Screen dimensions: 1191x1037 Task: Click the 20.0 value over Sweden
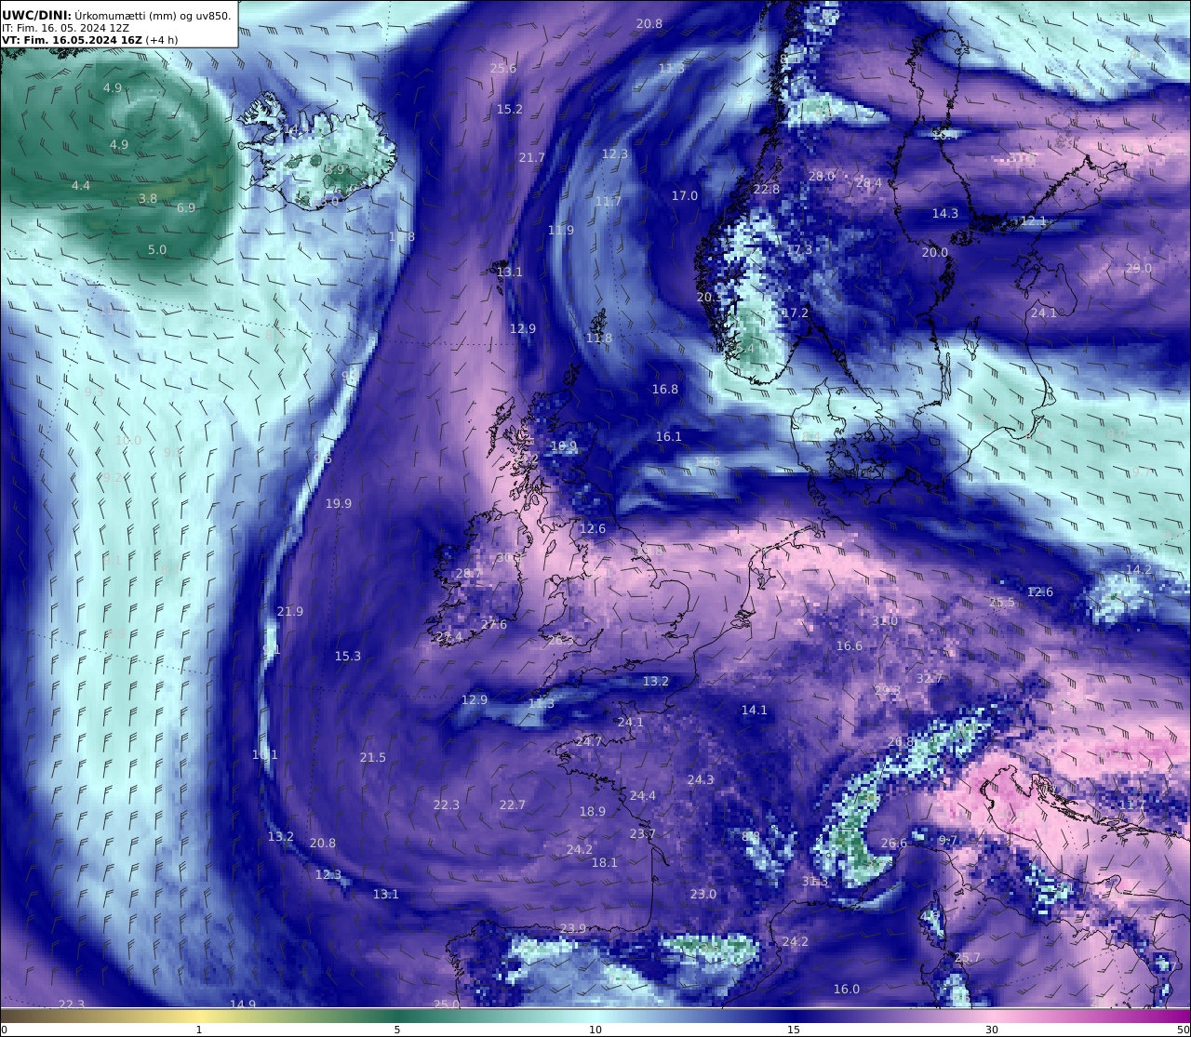935,253
